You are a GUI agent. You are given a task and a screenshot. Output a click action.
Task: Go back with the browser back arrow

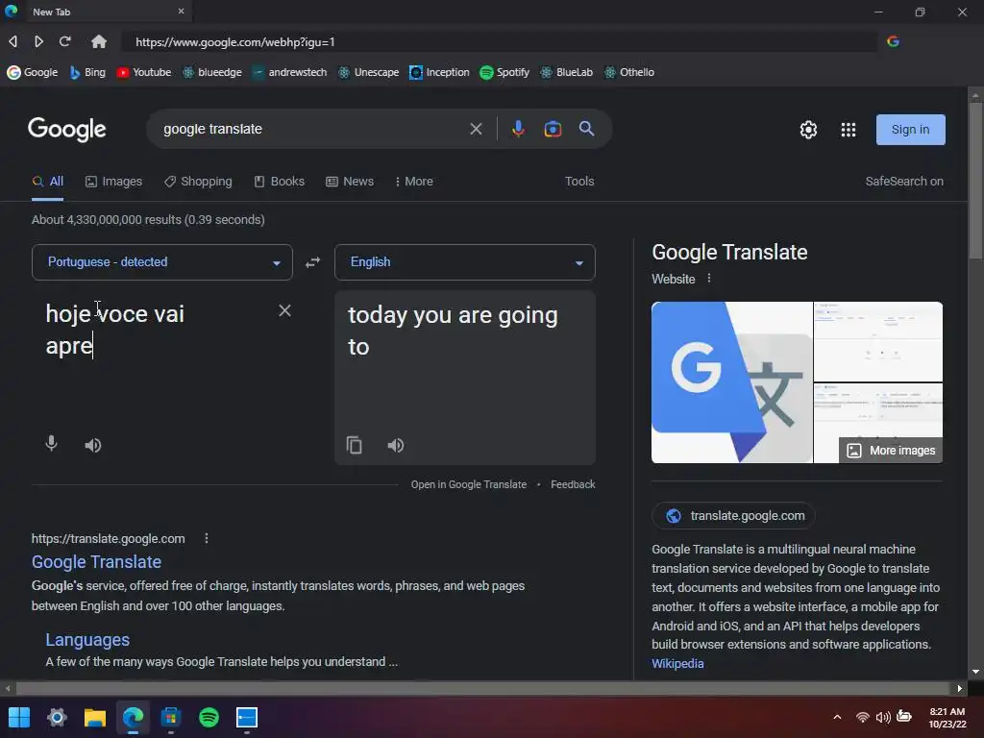click(12, 41)
